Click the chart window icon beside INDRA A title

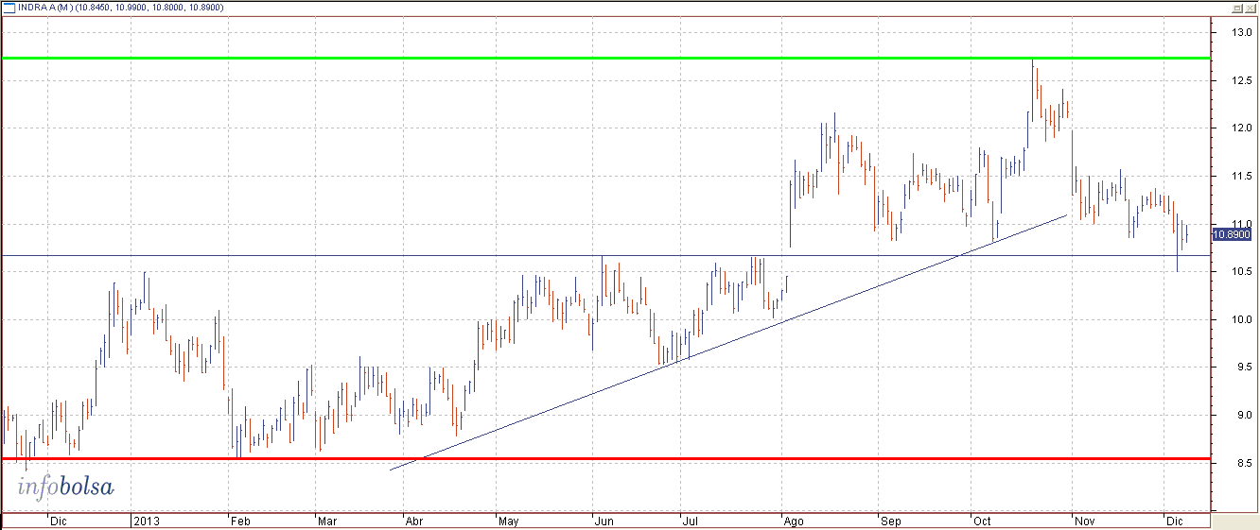(x=9, y=7)
